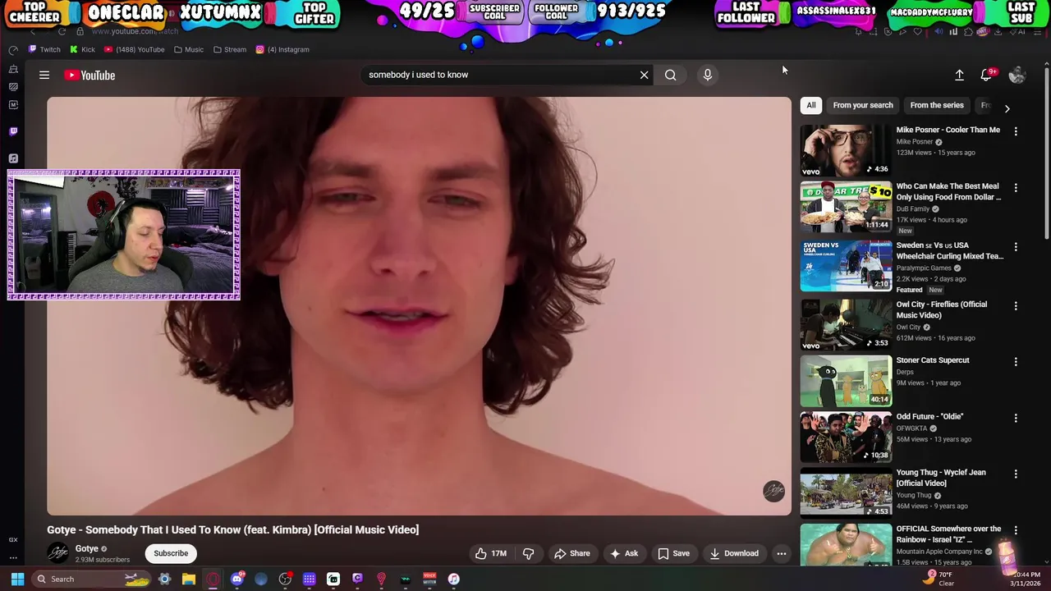Viewport: 1051px width, 591px height.
Task: Open the account avatar menu
Action: [1017, 75]
